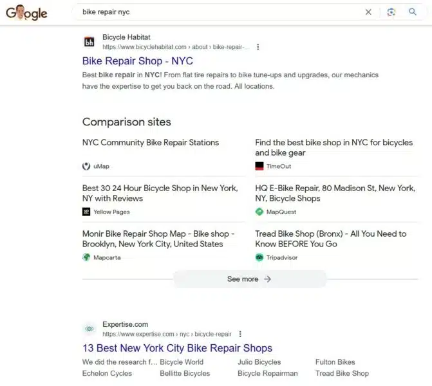
Task: Click the 'Tread Bike Shop' sitelink
Action: point(342,373)
